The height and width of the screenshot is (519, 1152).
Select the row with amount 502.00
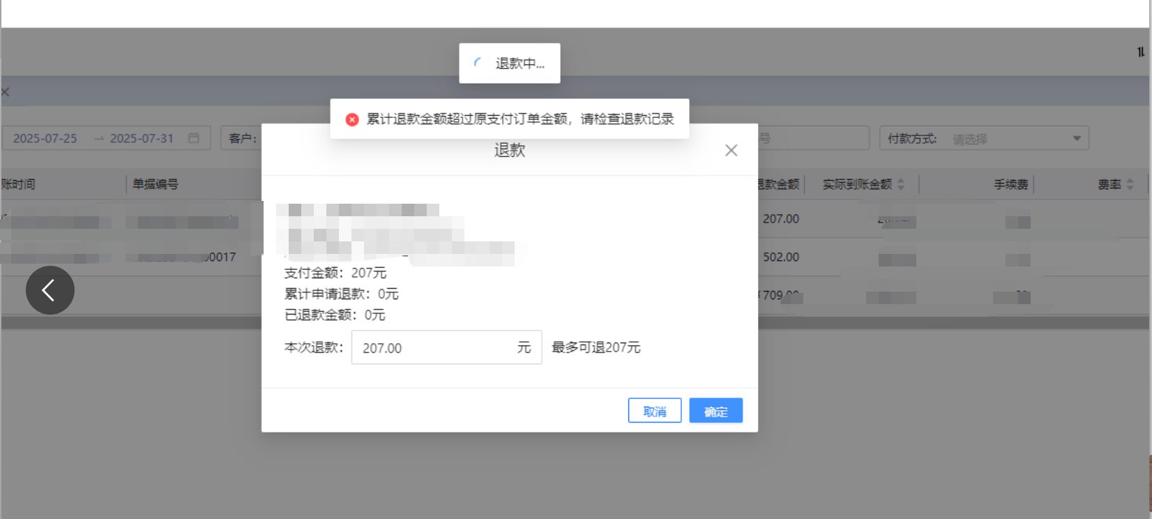780,257
